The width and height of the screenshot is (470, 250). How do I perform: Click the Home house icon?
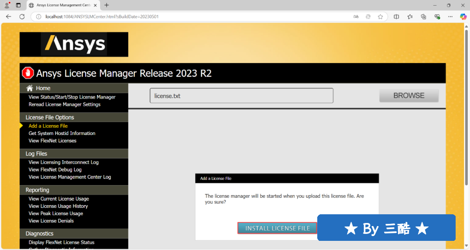(x=30, y=88)
